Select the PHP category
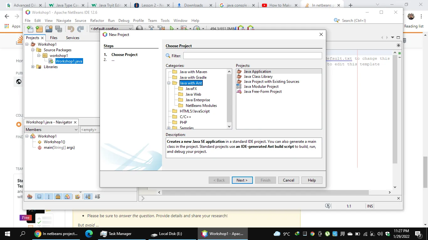 [183, 122]
